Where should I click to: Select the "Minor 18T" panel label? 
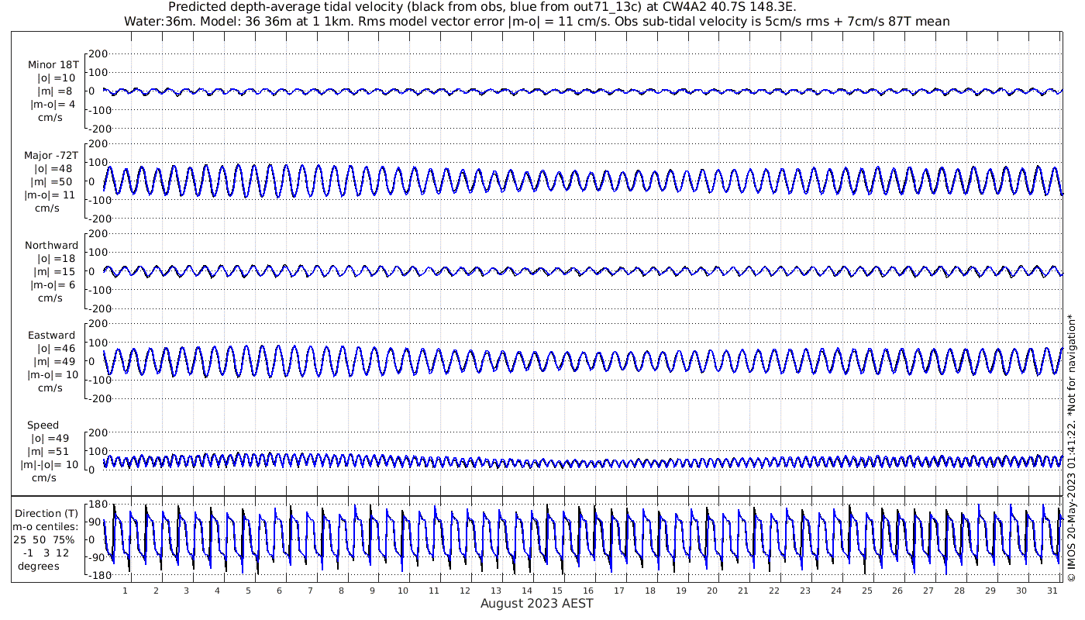pos(53,64)
